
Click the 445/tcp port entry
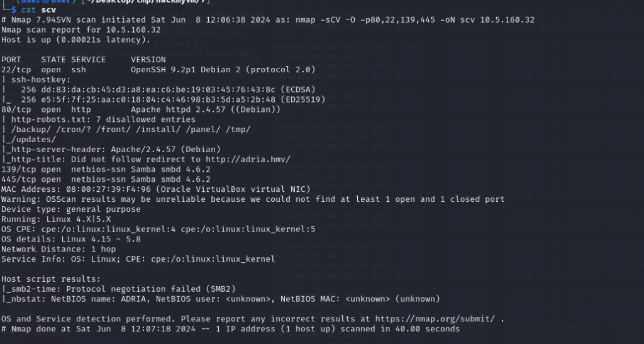point(18,179)
